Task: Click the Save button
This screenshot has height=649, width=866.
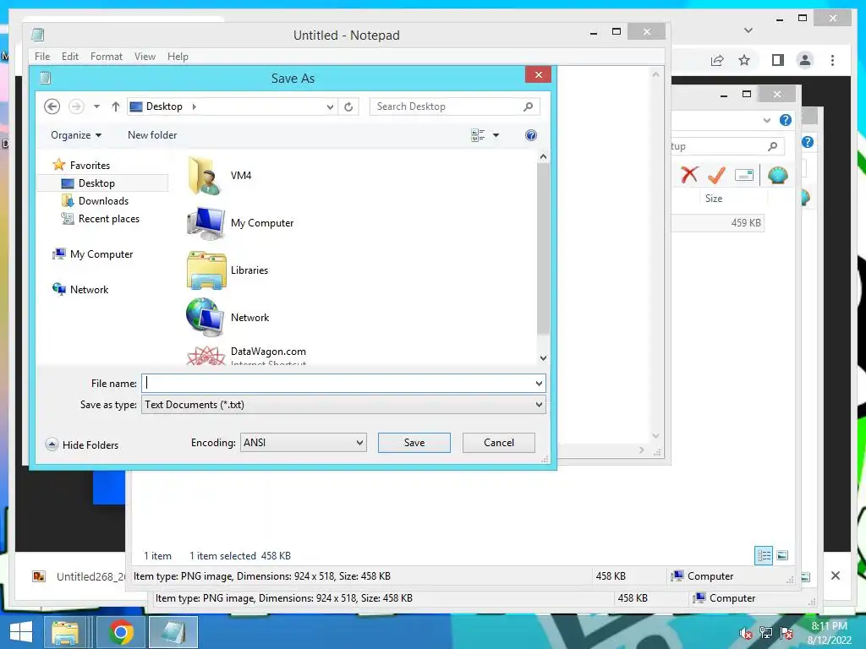Action: [414, 443]
